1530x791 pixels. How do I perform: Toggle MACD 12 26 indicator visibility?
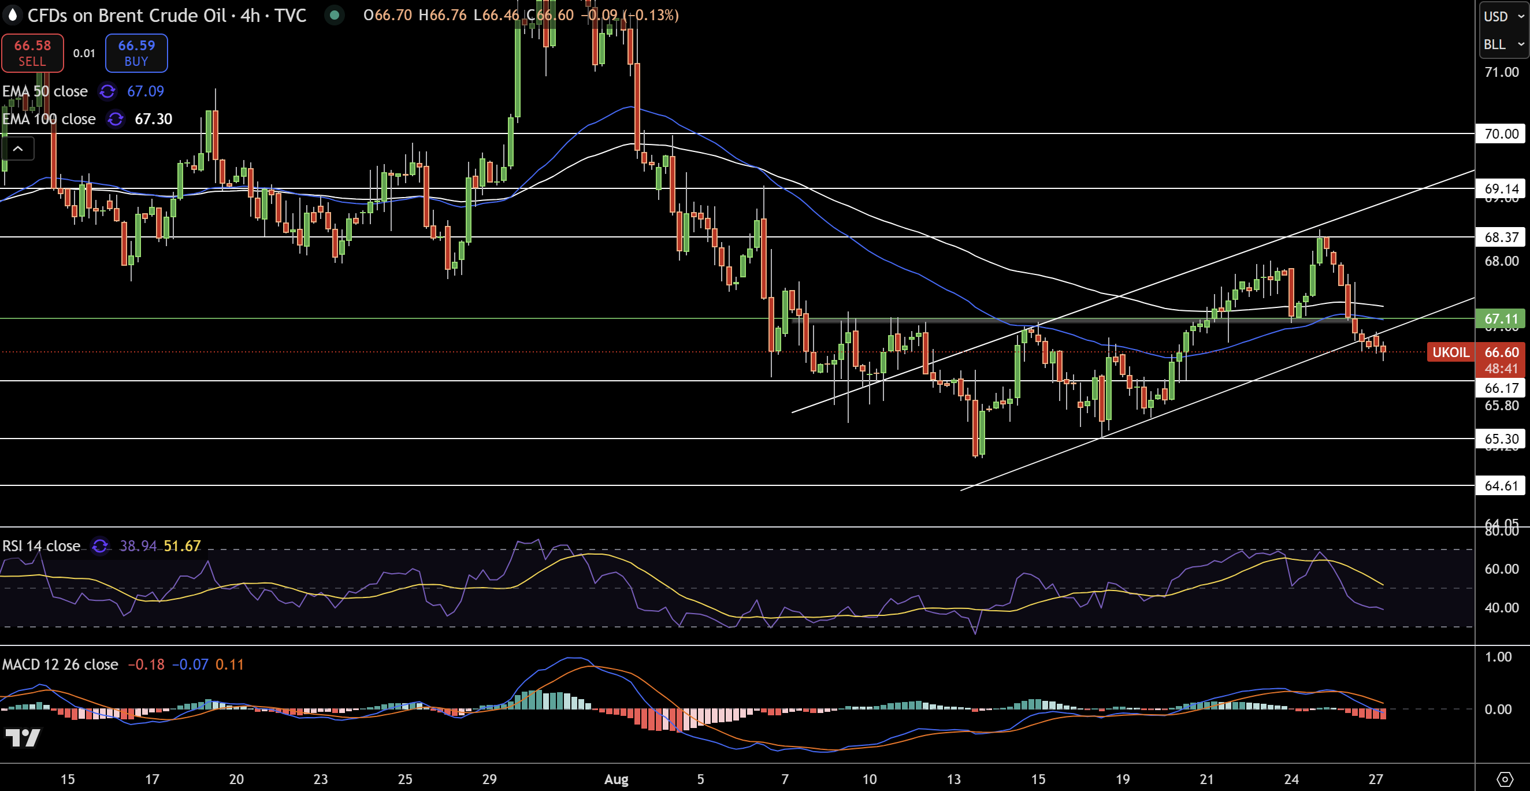tap(60, 664)
